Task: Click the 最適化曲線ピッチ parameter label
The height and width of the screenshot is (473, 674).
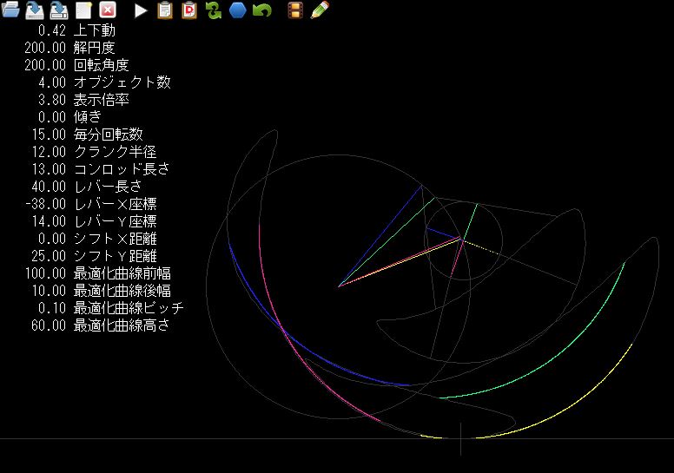Action: click(x=129, y=308)
